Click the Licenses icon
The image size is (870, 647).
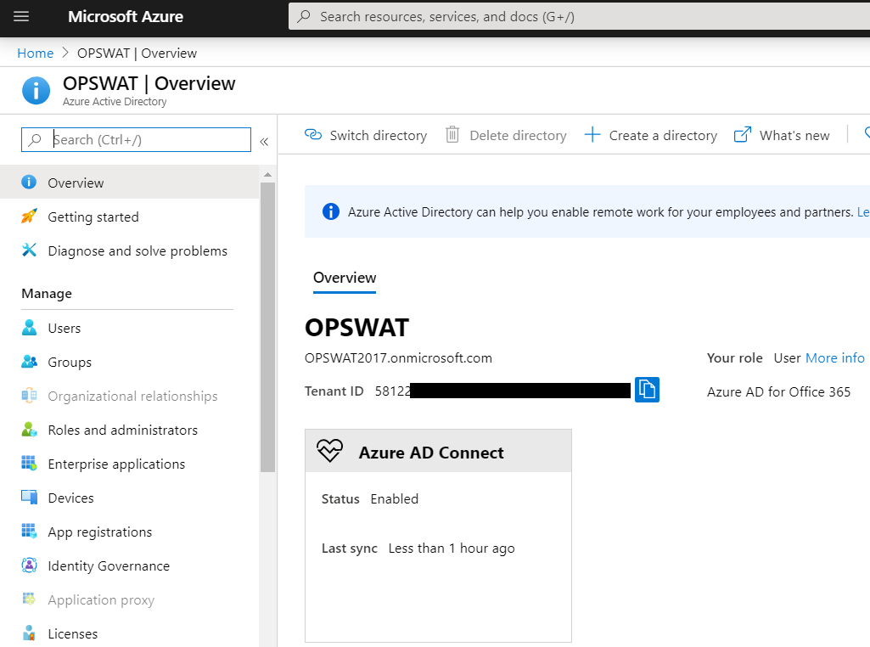tap(29, 633)
